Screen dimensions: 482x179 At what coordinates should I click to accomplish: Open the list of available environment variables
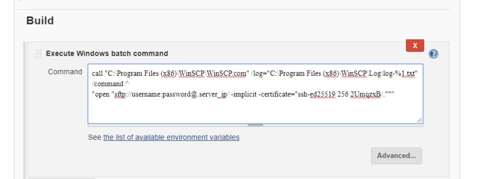171,137
